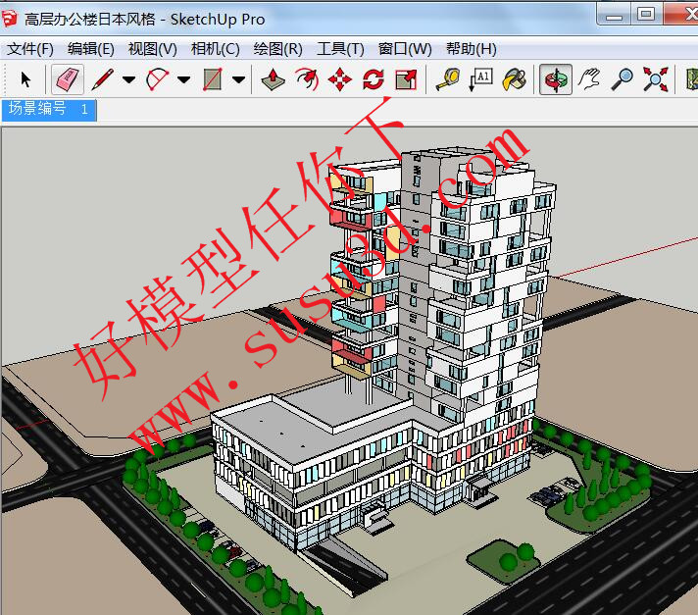This screenshot has height=615, width=698.
Task: Maximize the SketchUp Pro window
Action: point(646,15)
